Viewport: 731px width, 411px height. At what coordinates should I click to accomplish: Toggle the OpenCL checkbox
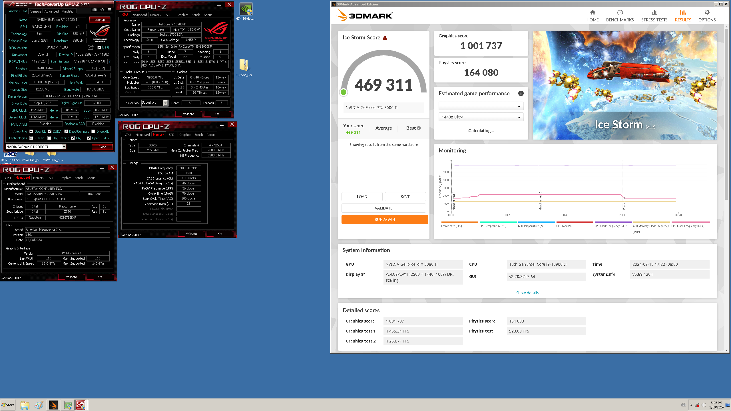tap(31, 132)
